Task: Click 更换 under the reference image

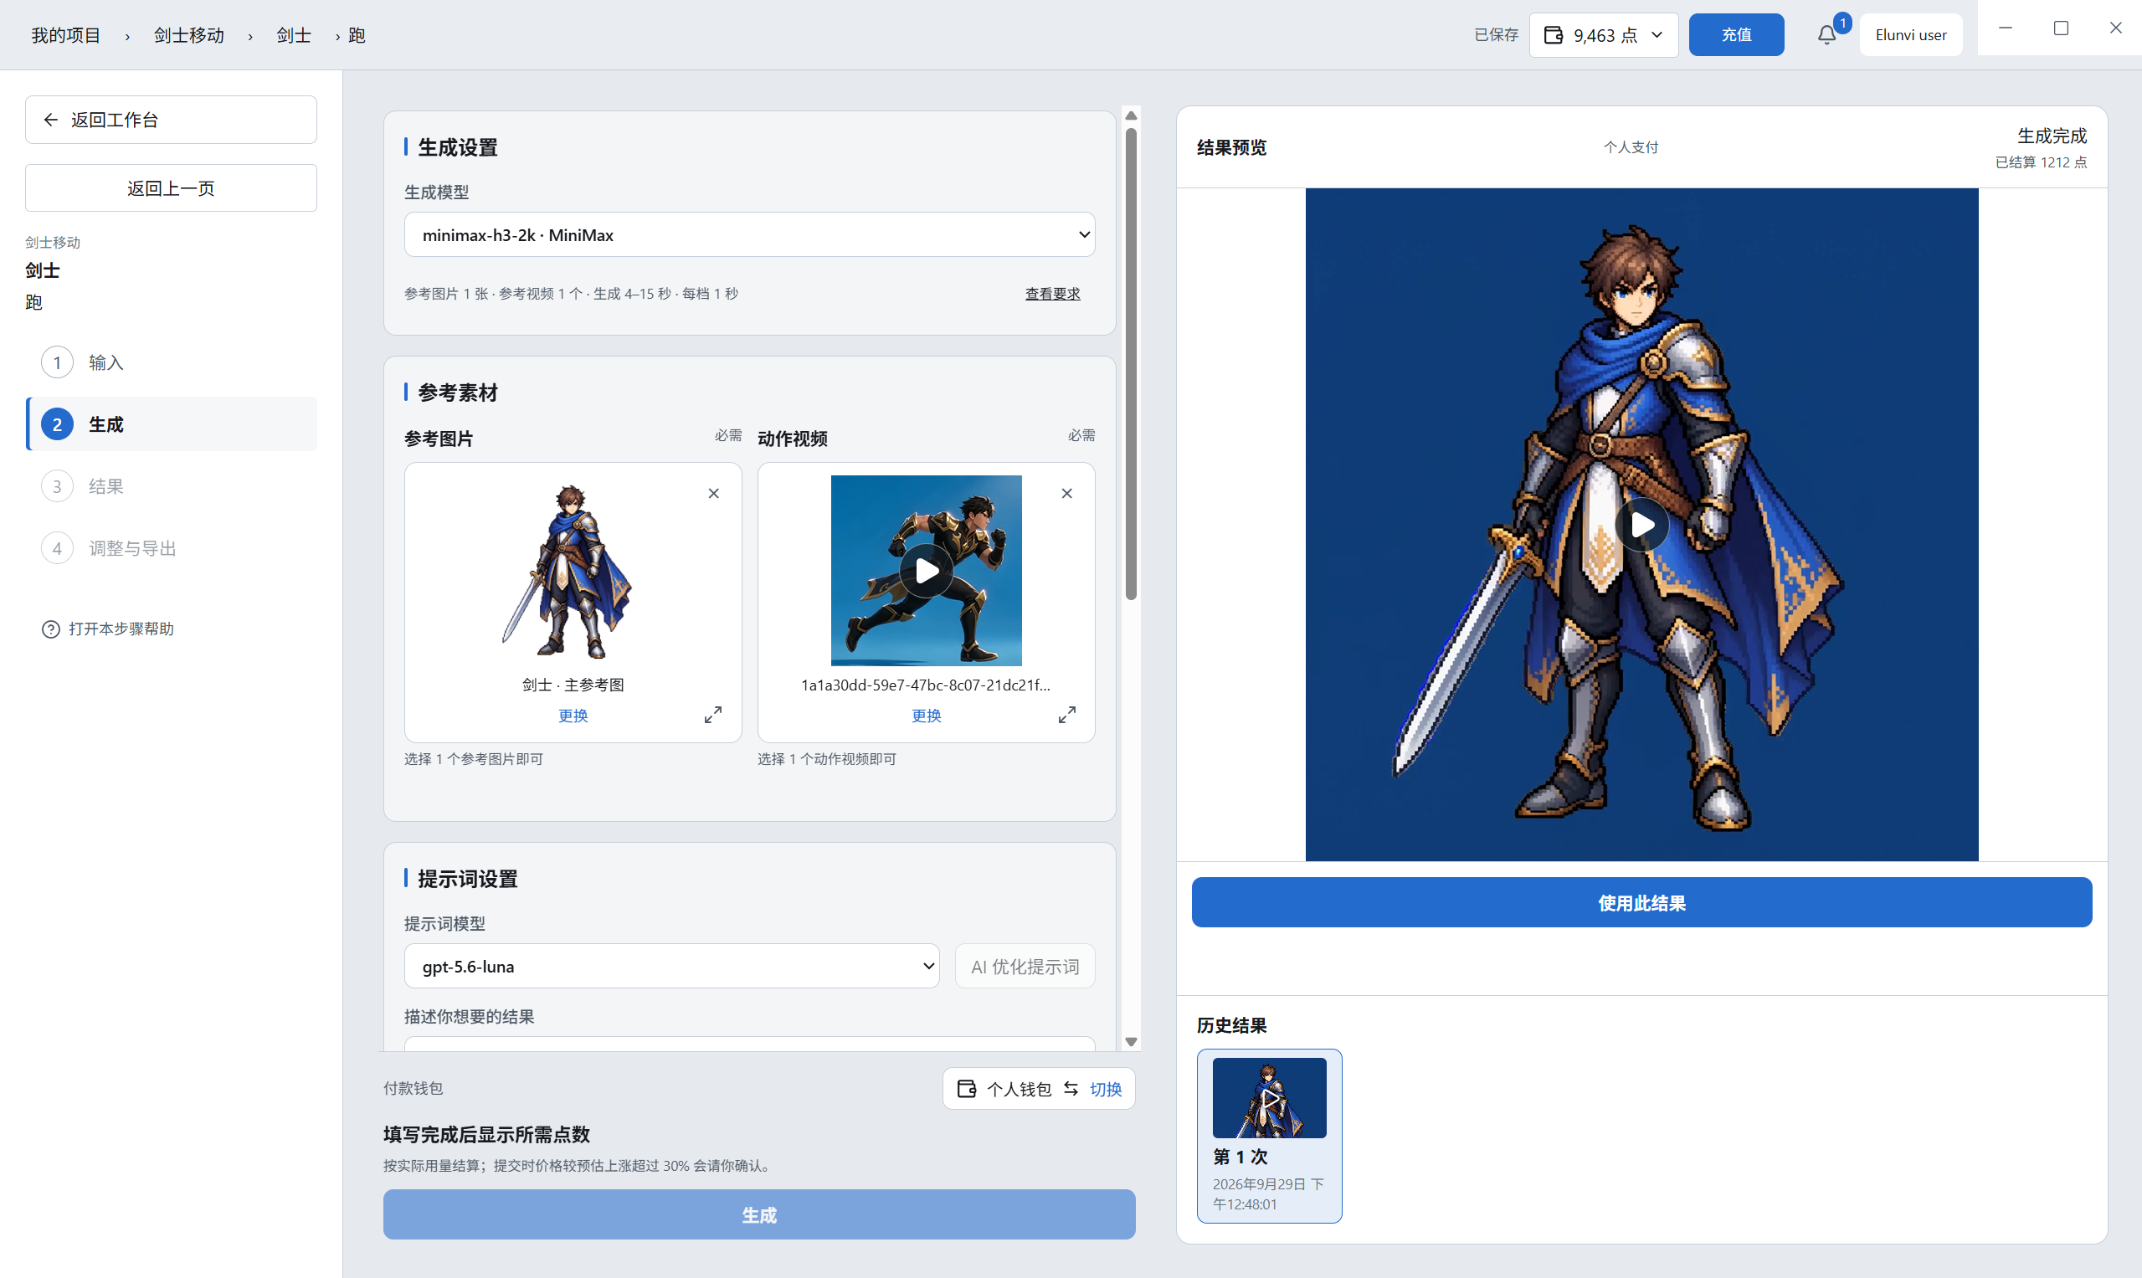Action: (573, 716)
